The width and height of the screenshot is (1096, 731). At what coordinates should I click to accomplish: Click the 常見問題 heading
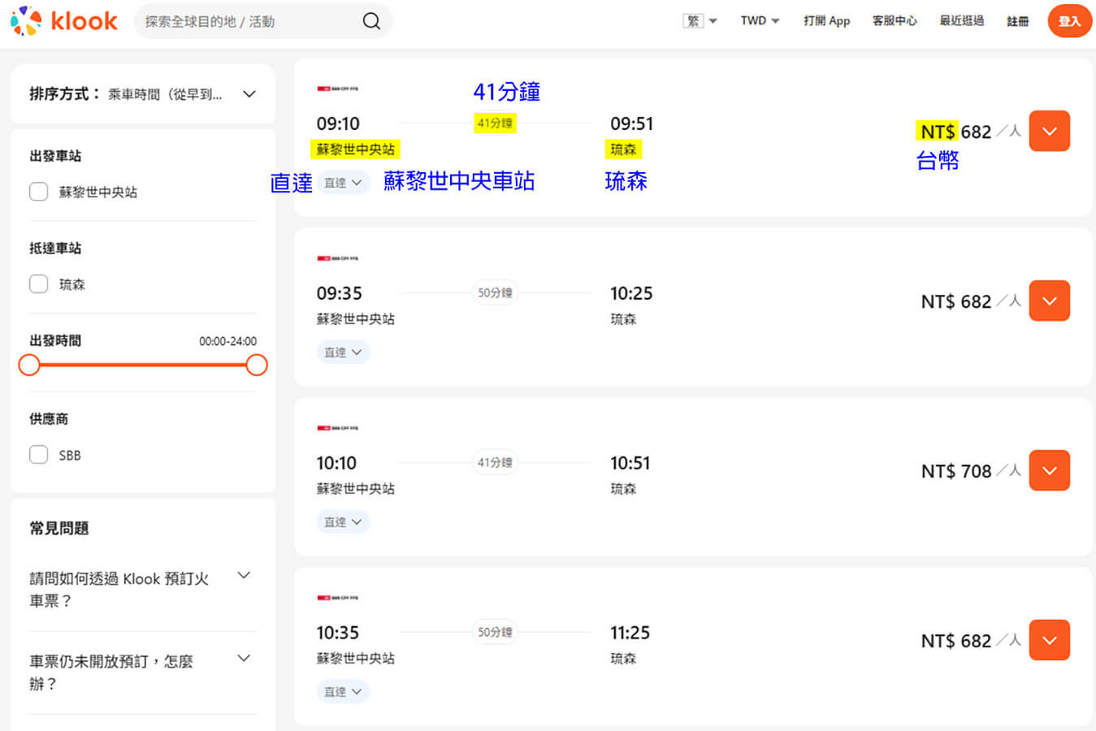point(59,528)
